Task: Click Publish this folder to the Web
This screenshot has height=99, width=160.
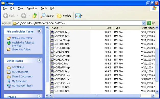Action: (x=23, y=44)
